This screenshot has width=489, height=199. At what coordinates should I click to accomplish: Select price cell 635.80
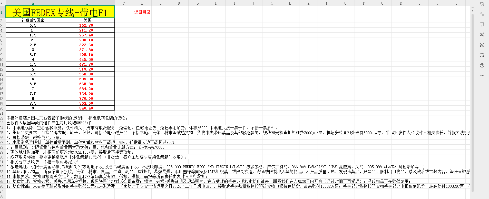[87, 84]
